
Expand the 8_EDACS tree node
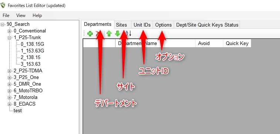click(9, 104)
